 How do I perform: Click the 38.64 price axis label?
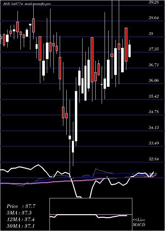click(x=154, y=18)
